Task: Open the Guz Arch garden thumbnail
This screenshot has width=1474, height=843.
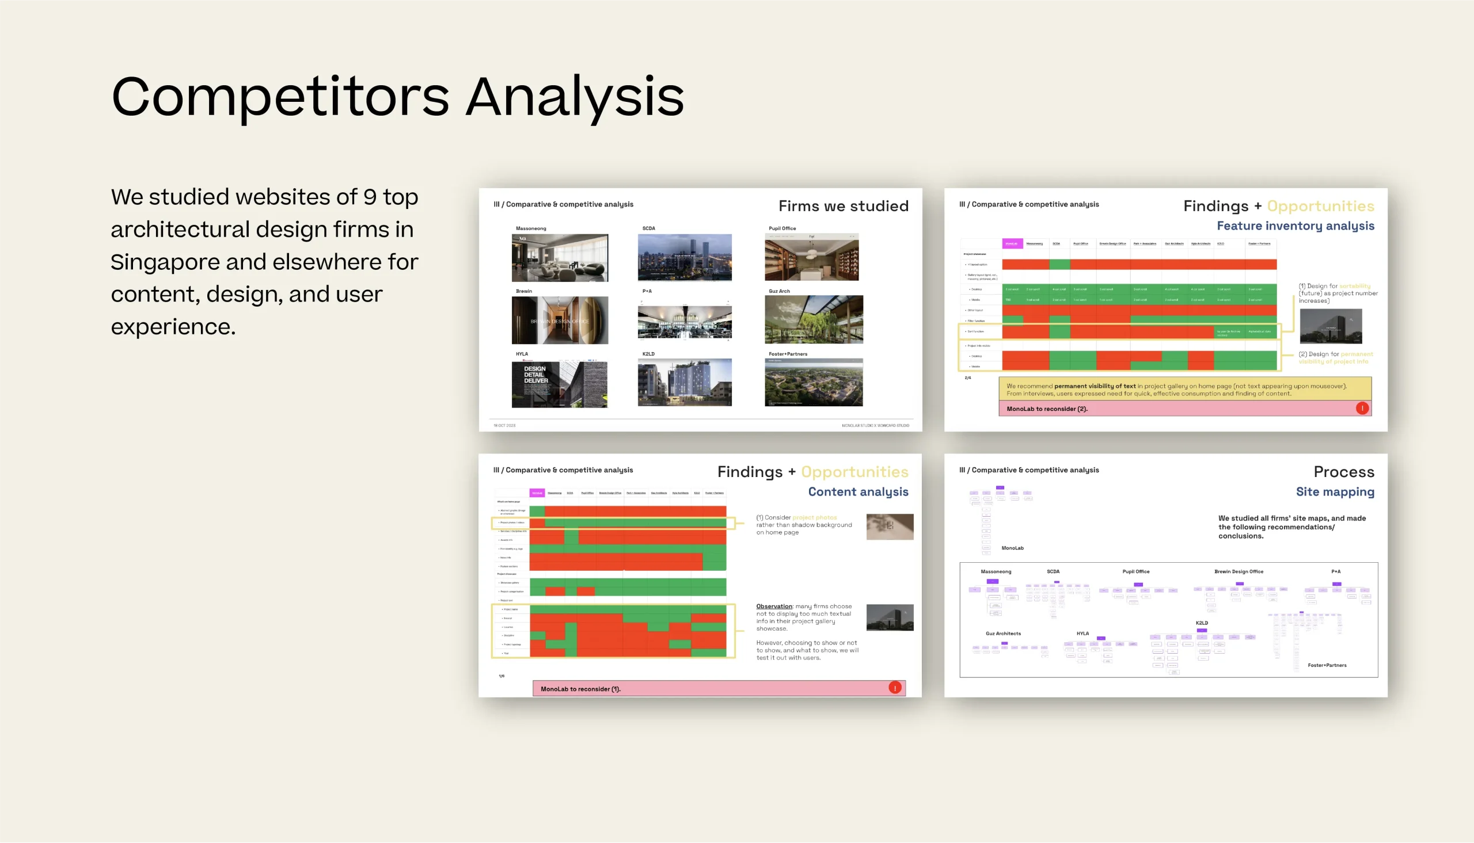Action: 814,319
